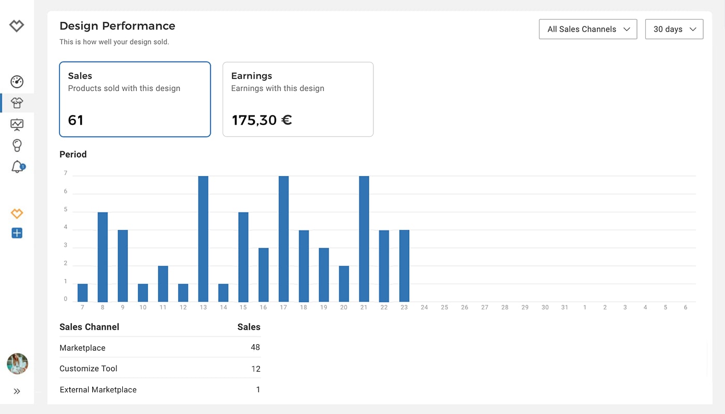Click the blue plus icon in the sidebar

17,233
